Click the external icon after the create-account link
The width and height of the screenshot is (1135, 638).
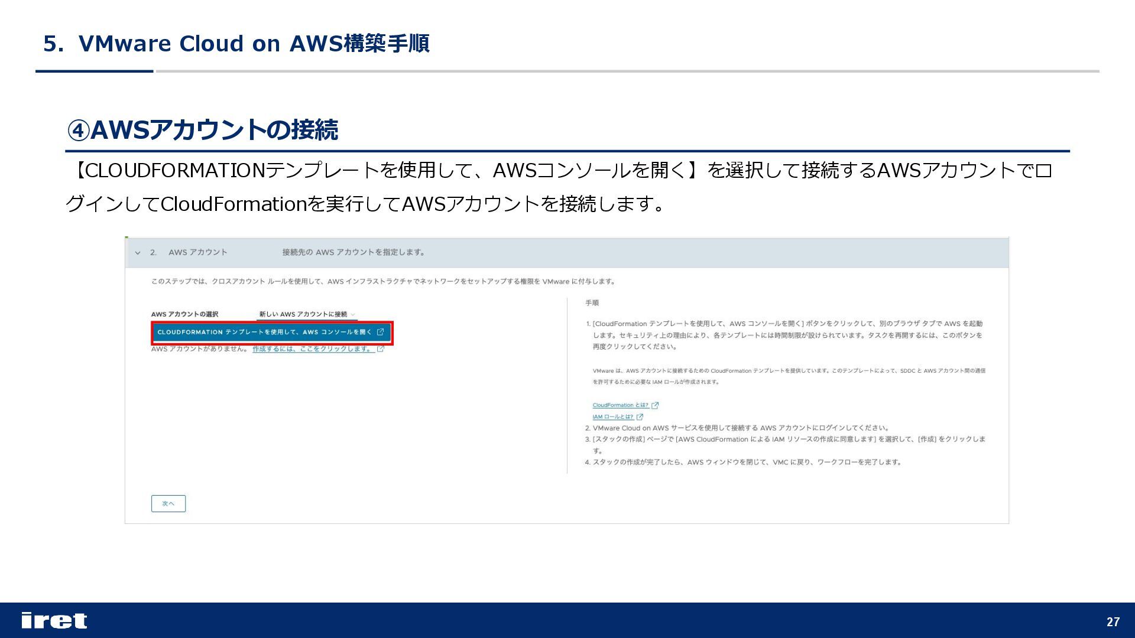pyautogui.click(x=381, y=349)
